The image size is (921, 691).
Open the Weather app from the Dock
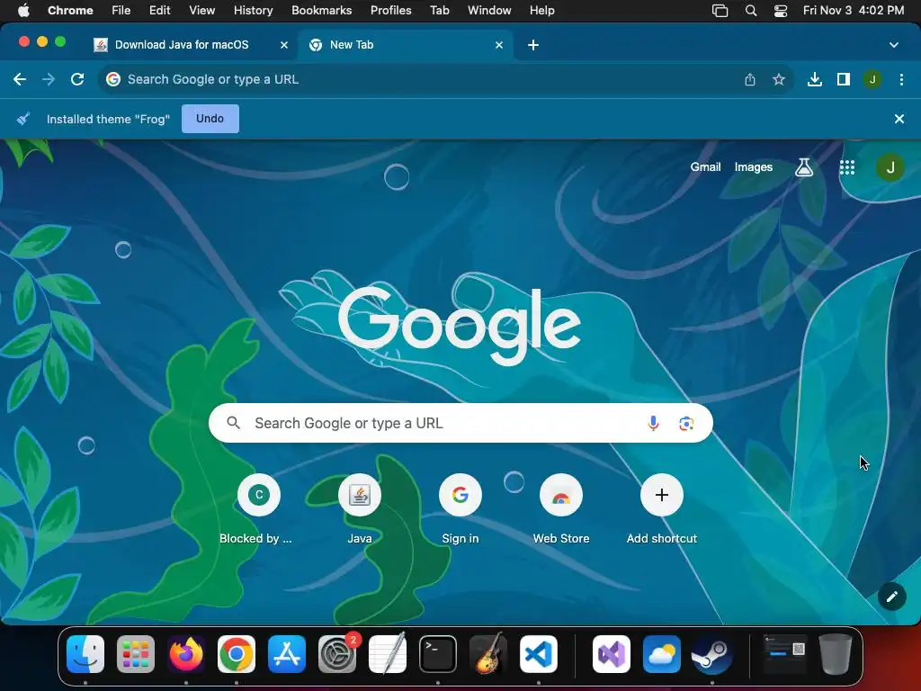coord(661,654)
